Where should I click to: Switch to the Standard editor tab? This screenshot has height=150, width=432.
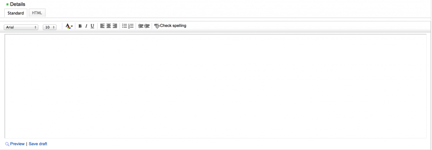tap(15, 13)
